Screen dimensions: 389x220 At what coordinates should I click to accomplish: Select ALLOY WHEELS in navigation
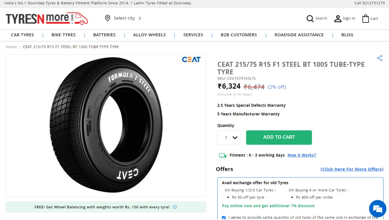[x=149, y=35]
